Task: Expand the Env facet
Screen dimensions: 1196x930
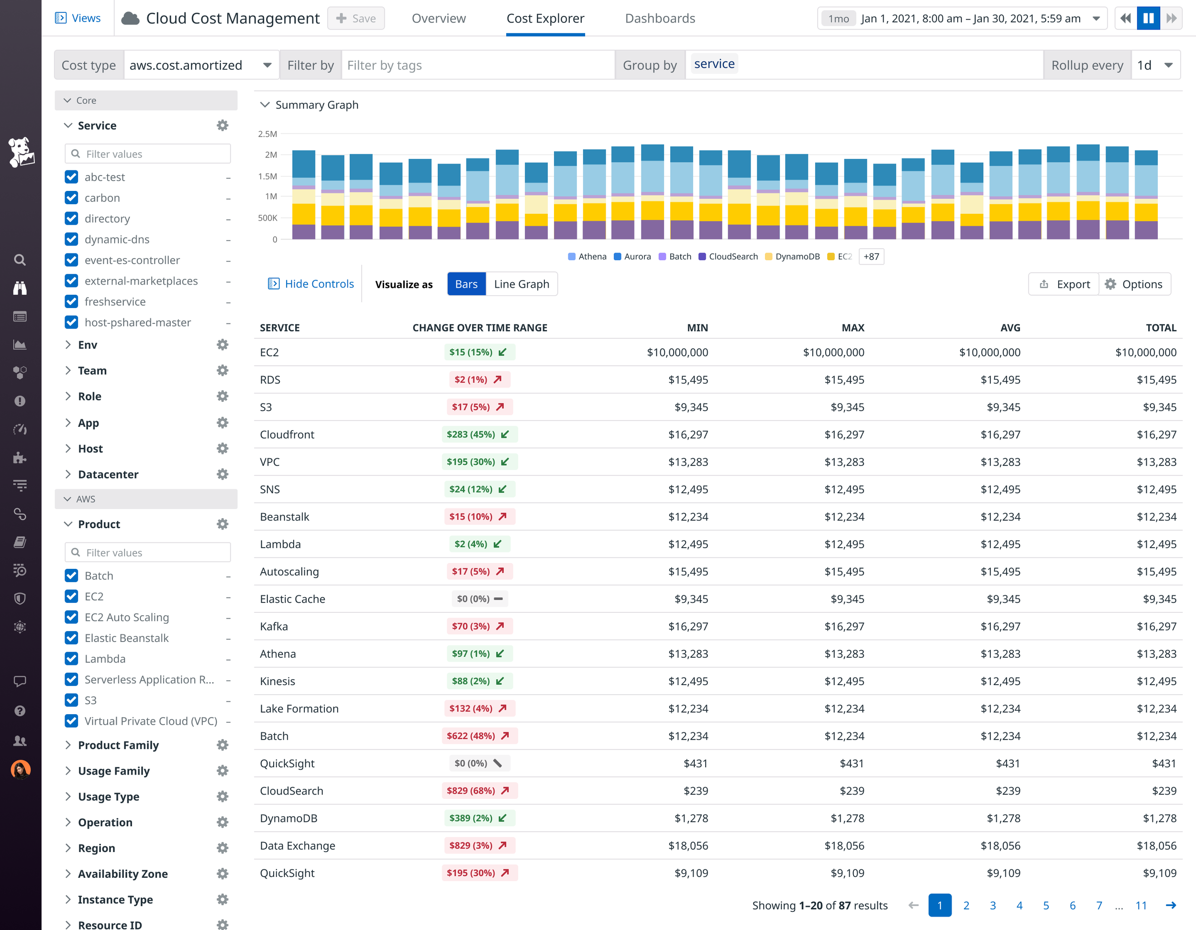Action: [x=68, y=344]
